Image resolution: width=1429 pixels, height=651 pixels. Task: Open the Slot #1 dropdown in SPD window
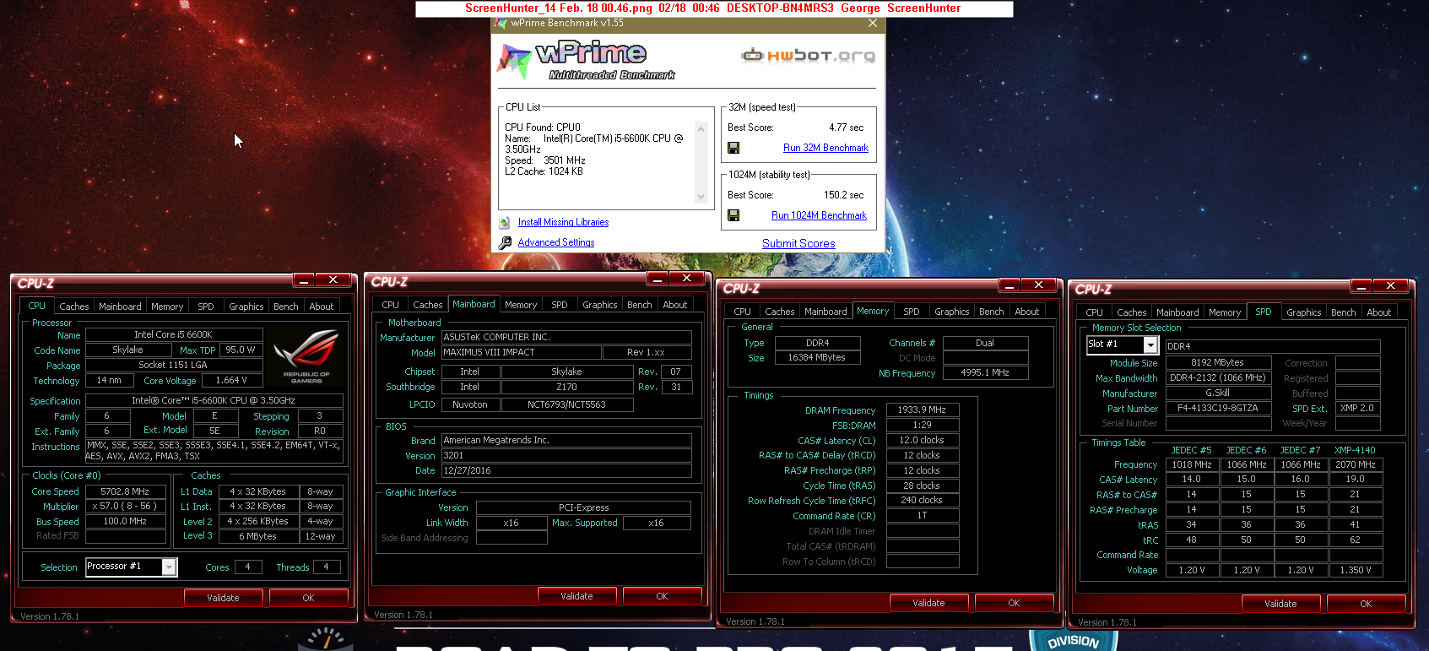coord(1150,344)
